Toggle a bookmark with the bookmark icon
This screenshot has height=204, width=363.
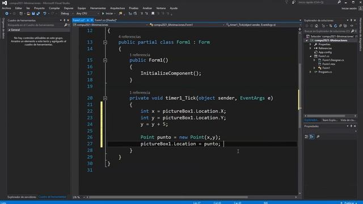click(153, 14)
